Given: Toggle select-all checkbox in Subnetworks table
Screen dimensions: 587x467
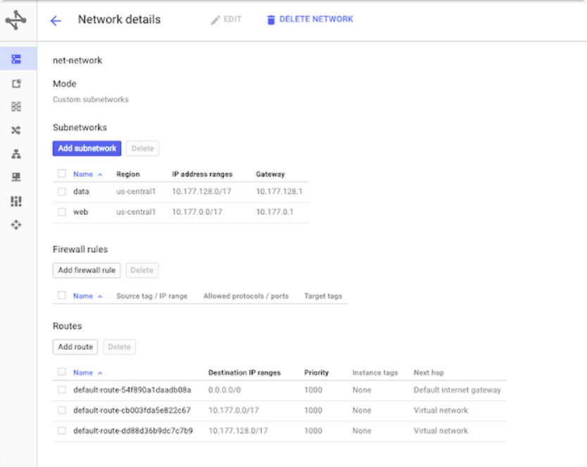Looking at the screenshot, I should click(x=62, y=174).
